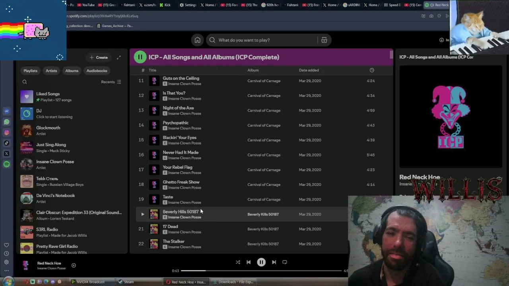509x286 pixels.
Task: Open the now-playing cover art thumbnail in the player bar
Action: click(x=26, y=265)
